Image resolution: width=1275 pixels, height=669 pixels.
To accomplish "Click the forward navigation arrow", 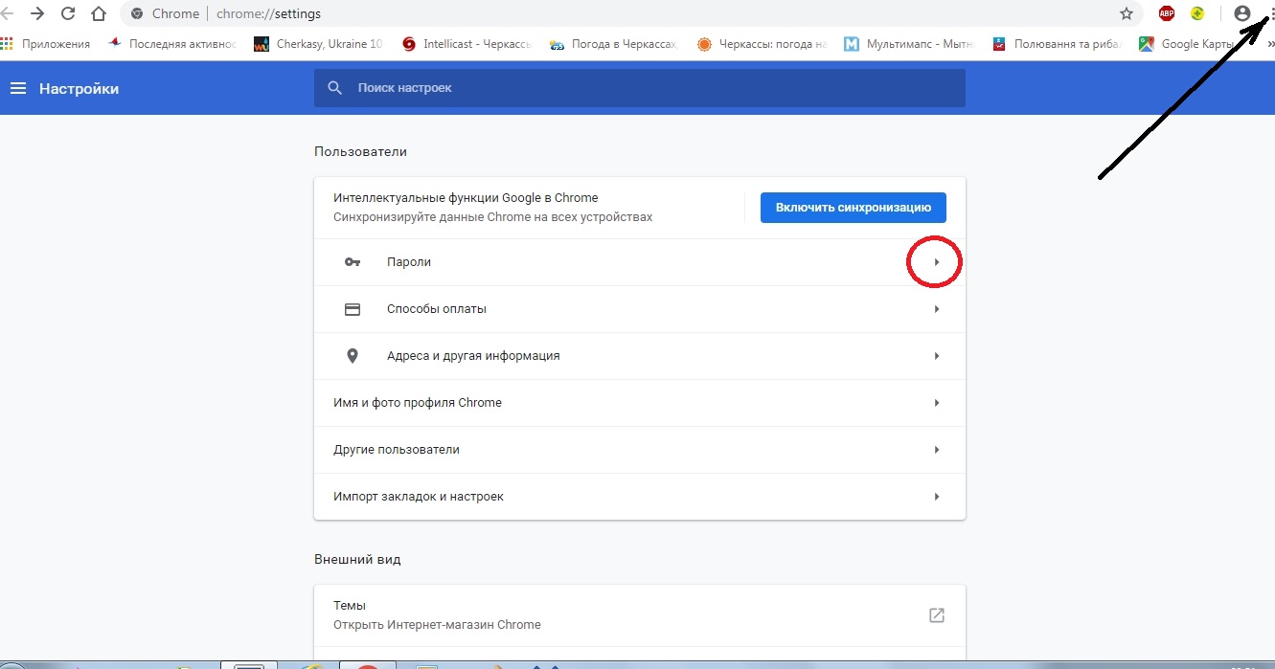I will click(x=36, y=13).
